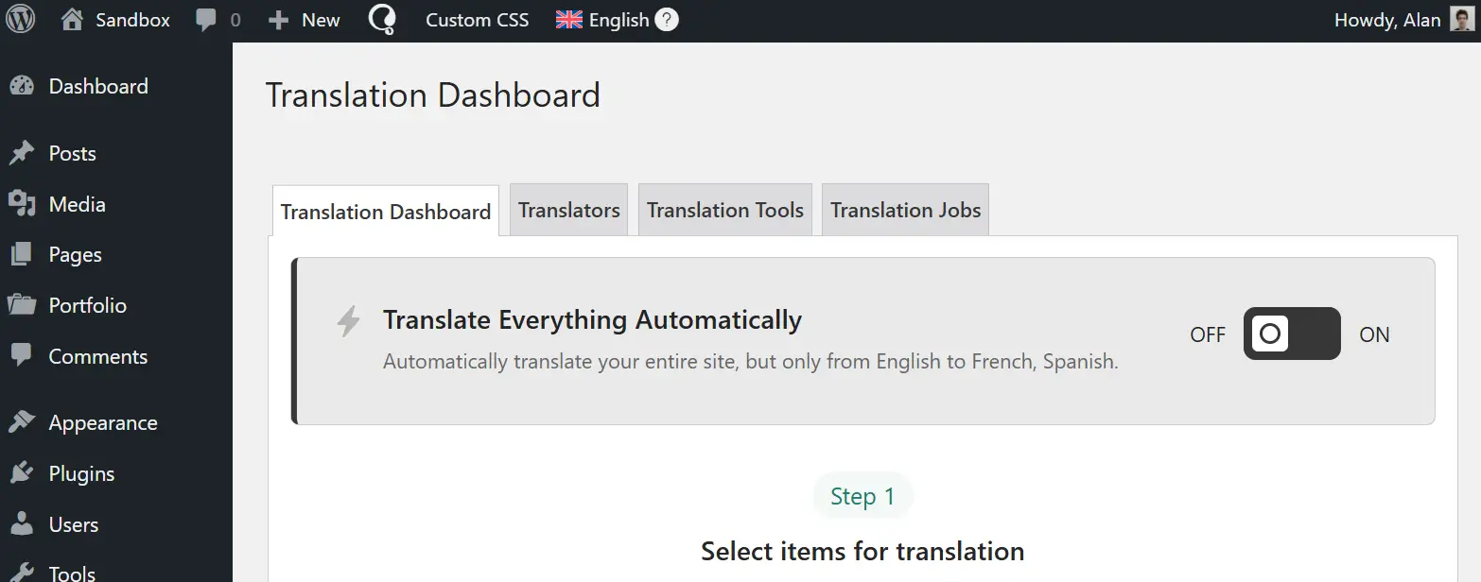Go to Posts in the sidebar
1481x582 pixels.
click(x=72, y=153)
